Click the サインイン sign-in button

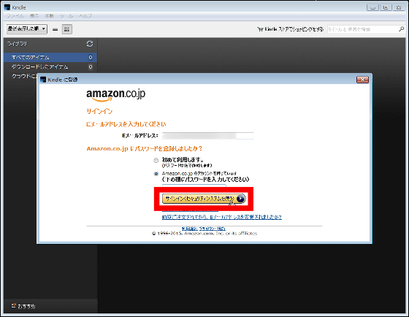[204, 199]
